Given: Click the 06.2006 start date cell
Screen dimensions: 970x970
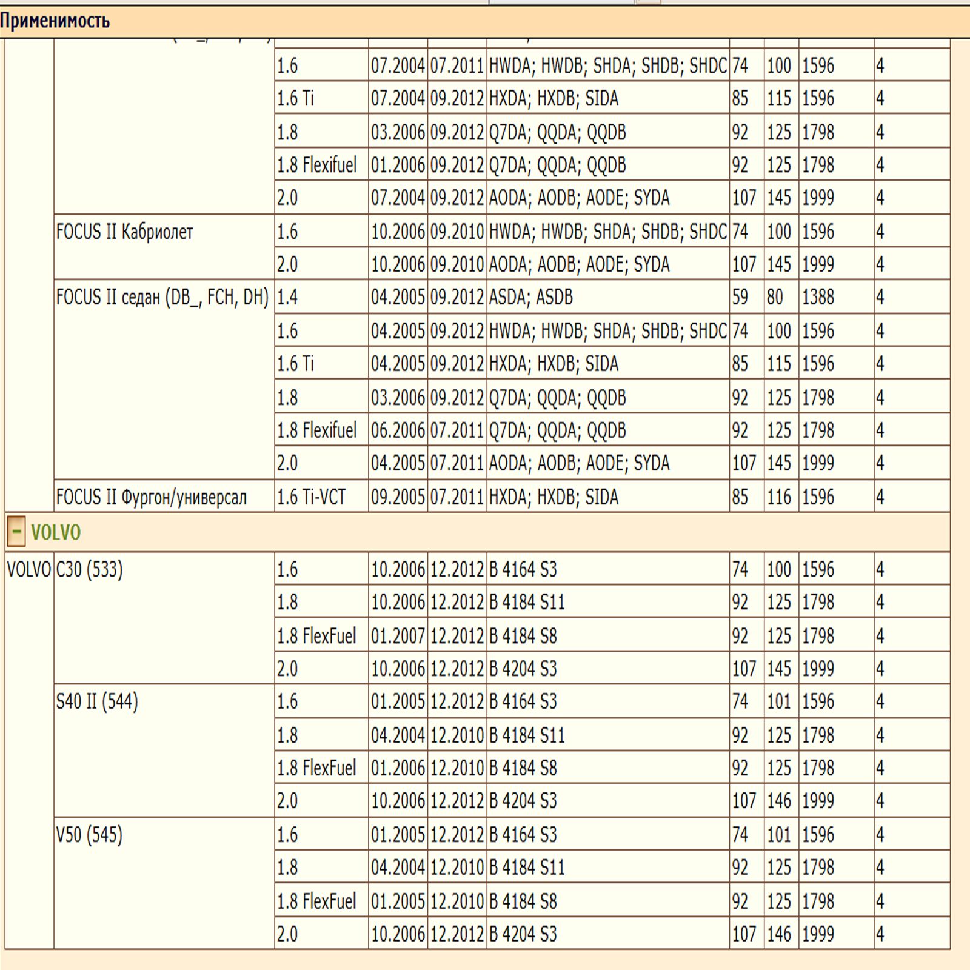Looking at the screenshot, I should pos(398,430).
